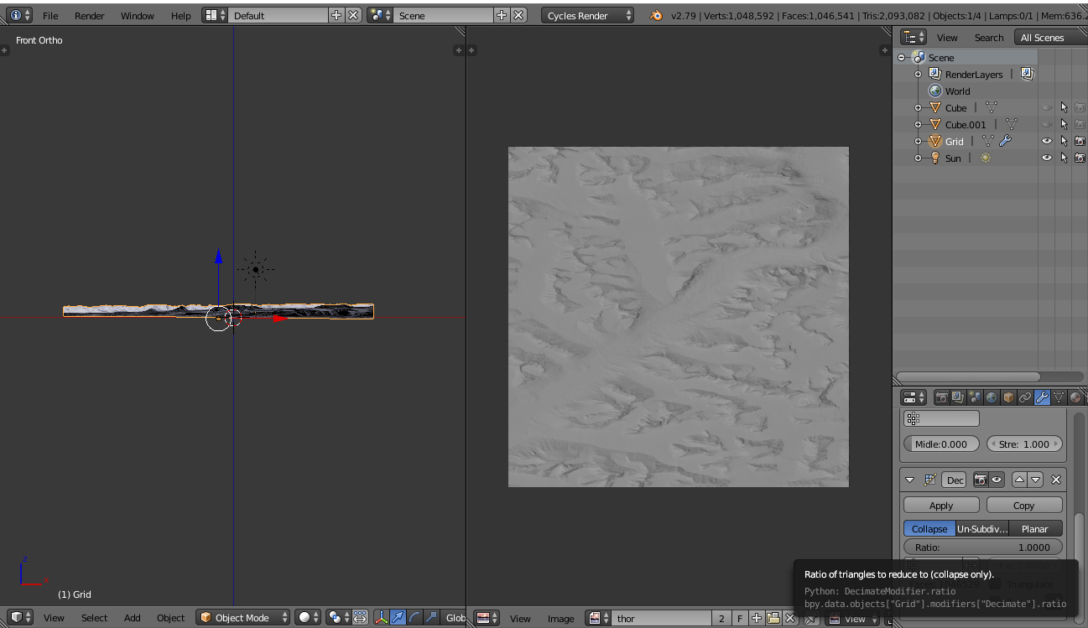Click the sun lamp data icon beside Sun
1088x628 pixels.
tap(986, 158)
